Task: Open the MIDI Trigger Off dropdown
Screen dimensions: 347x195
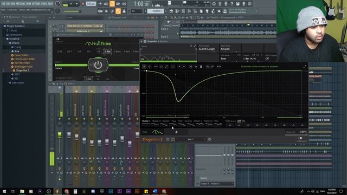Action: tap(270, 58)
